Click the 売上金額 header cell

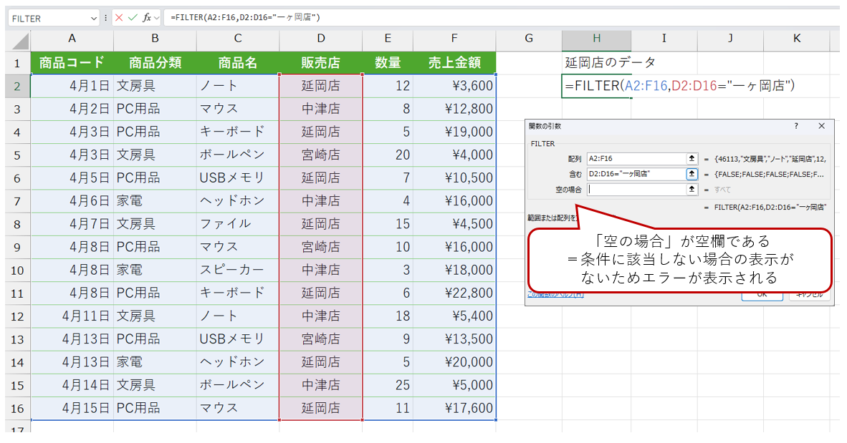pyautogui.click(x=454, y=62)
